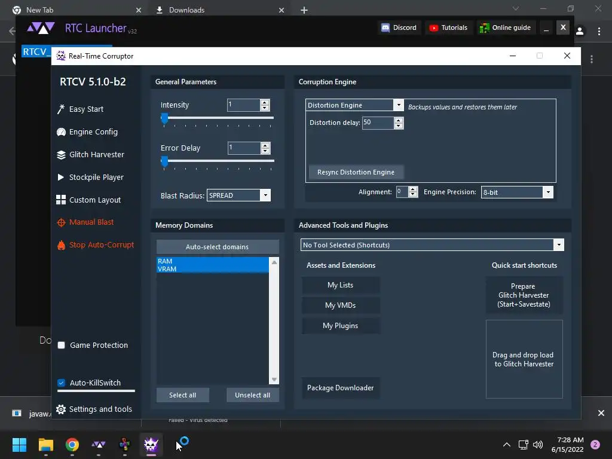Click the Stockpile Player play icon
This screenshot has height=459, width=612.
[60, 177]
